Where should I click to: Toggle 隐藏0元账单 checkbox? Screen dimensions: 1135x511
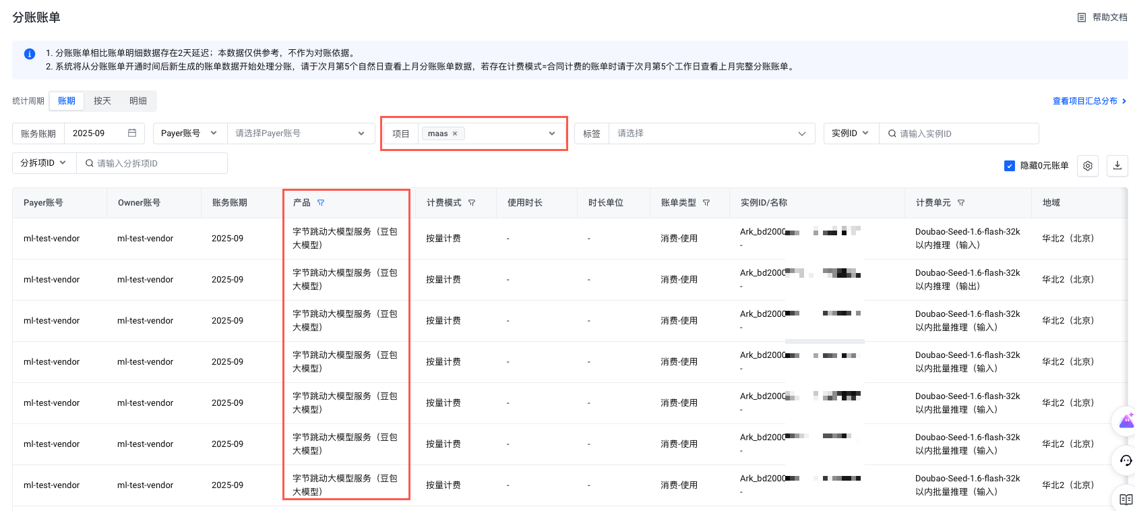point(1010,166)
